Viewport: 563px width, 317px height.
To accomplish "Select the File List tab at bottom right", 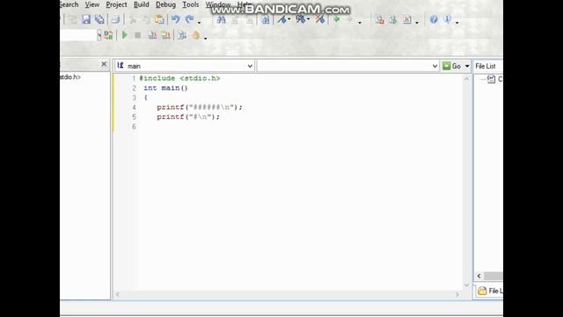I will 490,291.
